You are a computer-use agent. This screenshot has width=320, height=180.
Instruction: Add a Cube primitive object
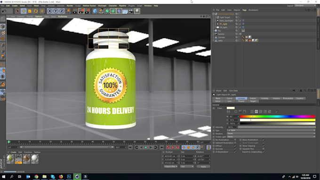click(x=95, y=11)
